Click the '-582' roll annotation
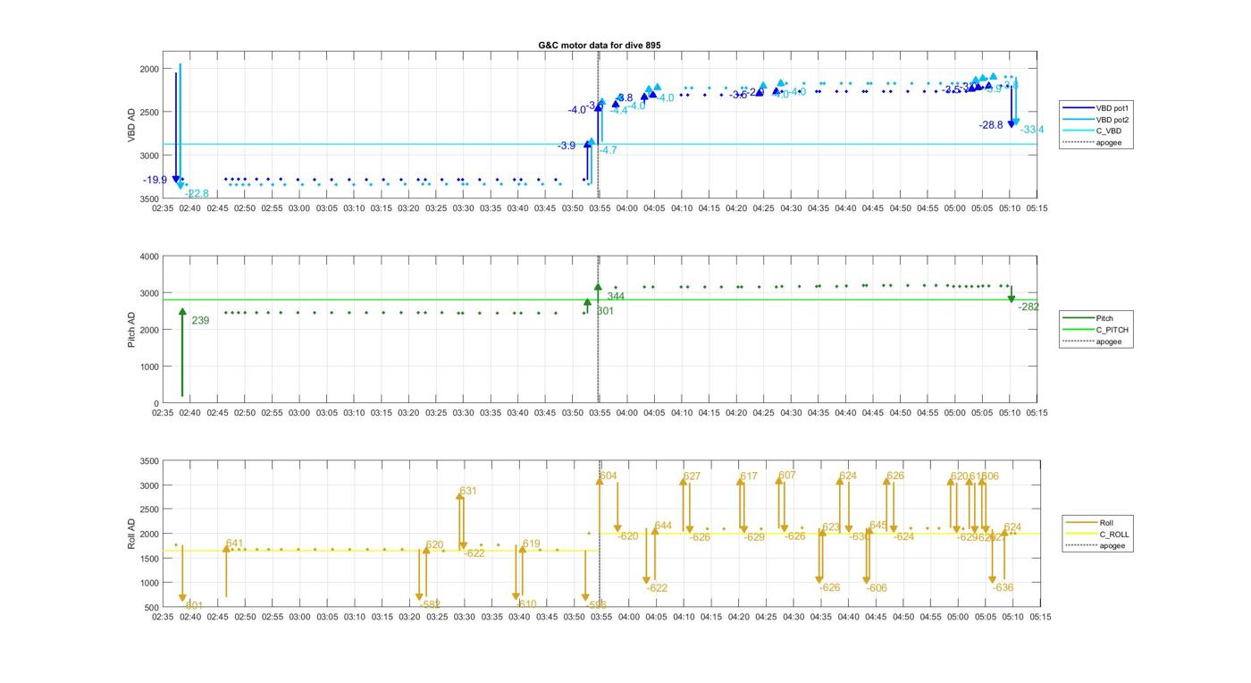The image size is (1251, 683). [431, 604]
